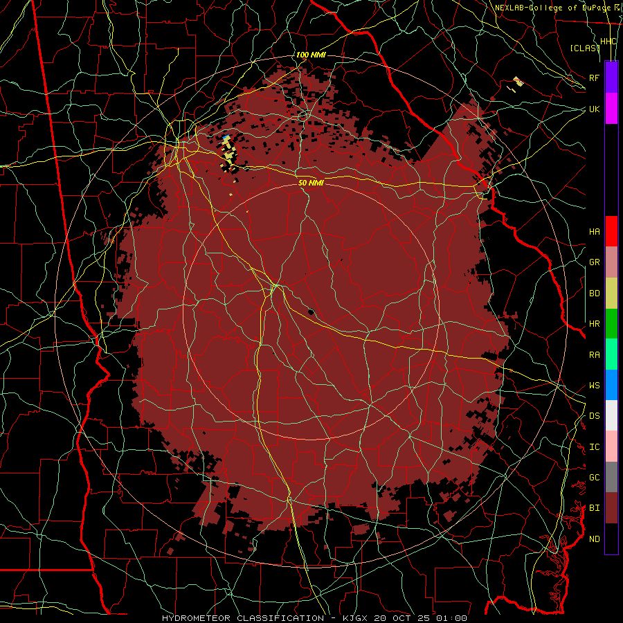The height and width of the screenshot is (623, 623).
Task: Select the WS blue legend swatch
Action: click(x=611, y=385)
